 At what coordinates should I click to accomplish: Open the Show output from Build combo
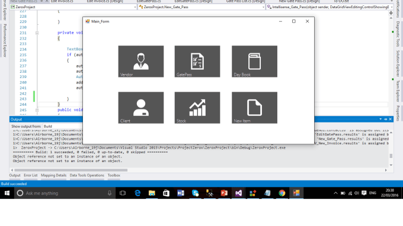coord(63,127)
